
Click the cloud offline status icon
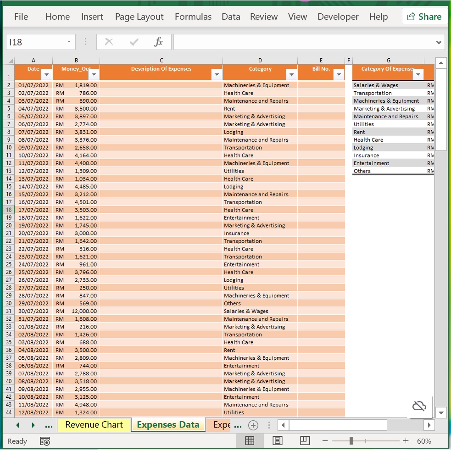(419, 406)
